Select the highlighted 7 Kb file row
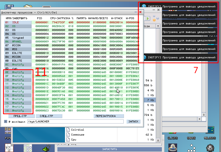The image size is (221, 152). [x=150, y=100]
